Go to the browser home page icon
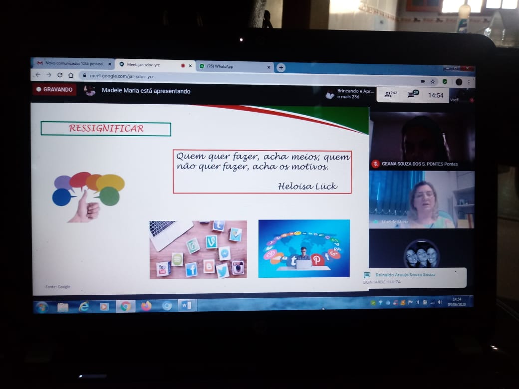Viewport: 519px width, 389px height. [x=71, y=75]
